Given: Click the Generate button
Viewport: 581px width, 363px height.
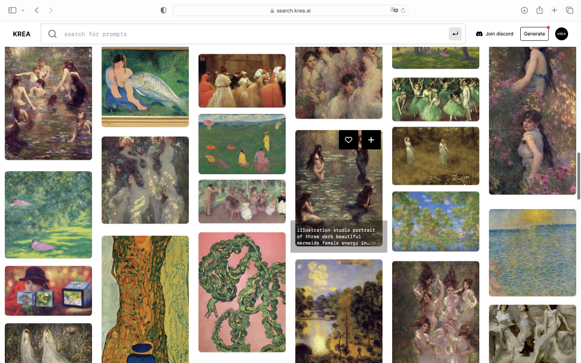Looking at the screenshot, I should tap(534, 34).
